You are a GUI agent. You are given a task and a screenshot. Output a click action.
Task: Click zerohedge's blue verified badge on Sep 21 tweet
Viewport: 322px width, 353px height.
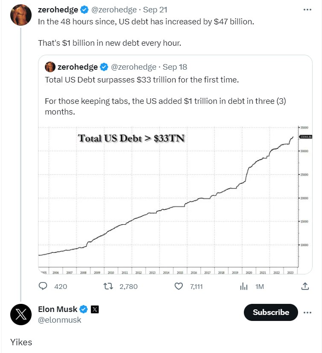click(x=85, y=10)
